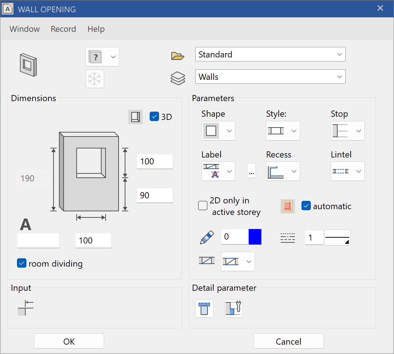Click the pen pencil icon
The image size is (394, 354).
tap(207, 237)
